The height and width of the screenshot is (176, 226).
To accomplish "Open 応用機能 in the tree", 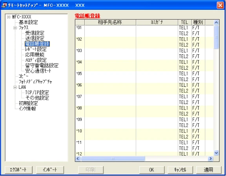I will [35, 55].
